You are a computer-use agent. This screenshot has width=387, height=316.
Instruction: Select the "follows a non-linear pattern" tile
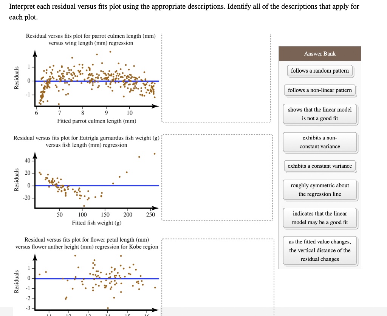(320, 90)
